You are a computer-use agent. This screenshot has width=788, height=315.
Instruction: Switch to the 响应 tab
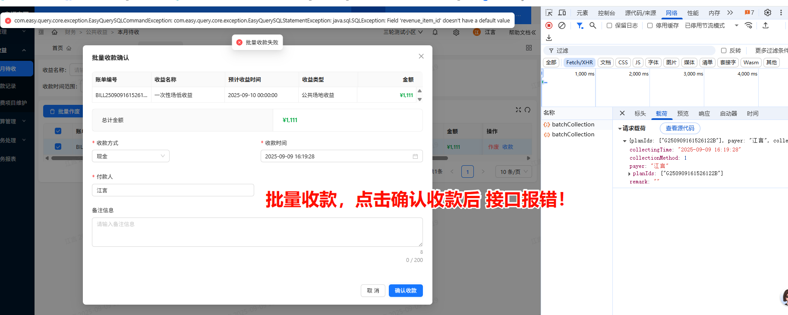(x=704, y=113)
